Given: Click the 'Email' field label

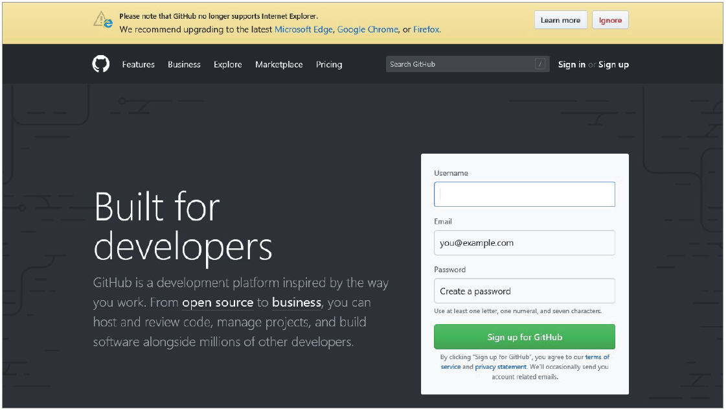Looking at the screenshot, I should [x=443, y=221].
